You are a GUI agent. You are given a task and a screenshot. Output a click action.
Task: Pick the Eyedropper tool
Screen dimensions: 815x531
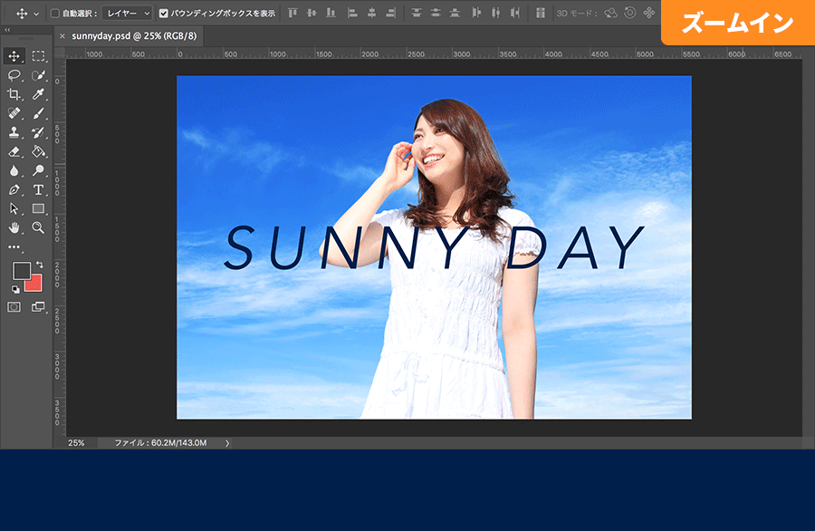[x=38, y=94]
